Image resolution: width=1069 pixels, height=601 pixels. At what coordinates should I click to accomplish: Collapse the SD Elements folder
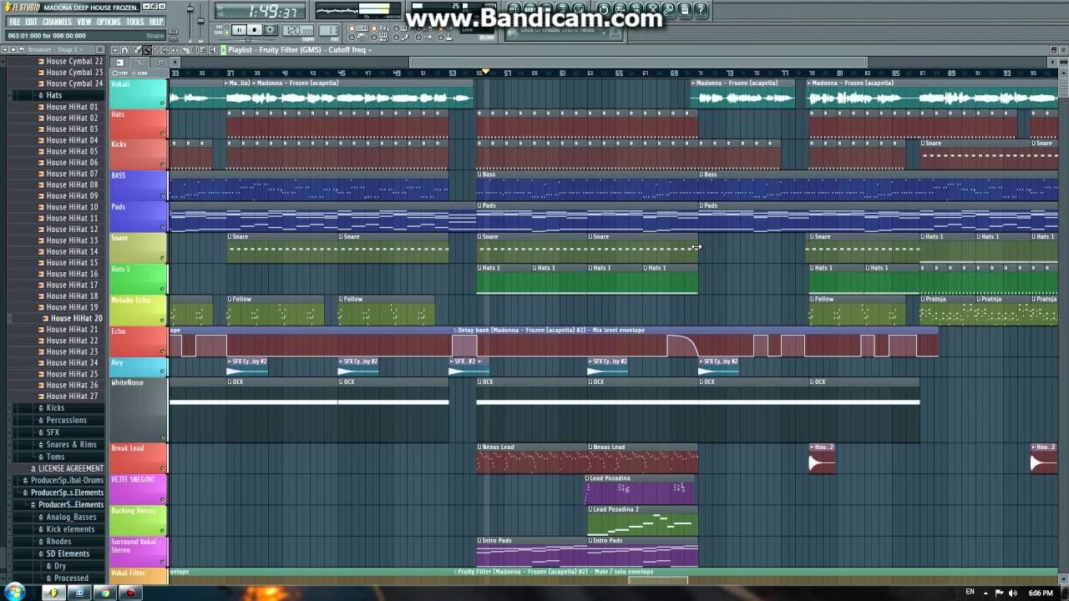coord(68,553)
